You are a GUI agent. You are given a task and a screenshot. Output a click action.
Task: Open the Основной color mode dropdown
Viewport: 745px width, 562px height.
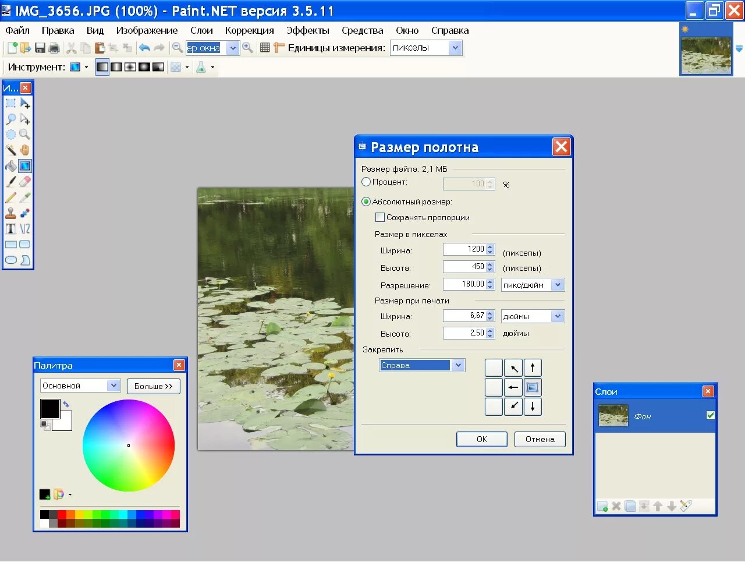click(x=114, y=386)
